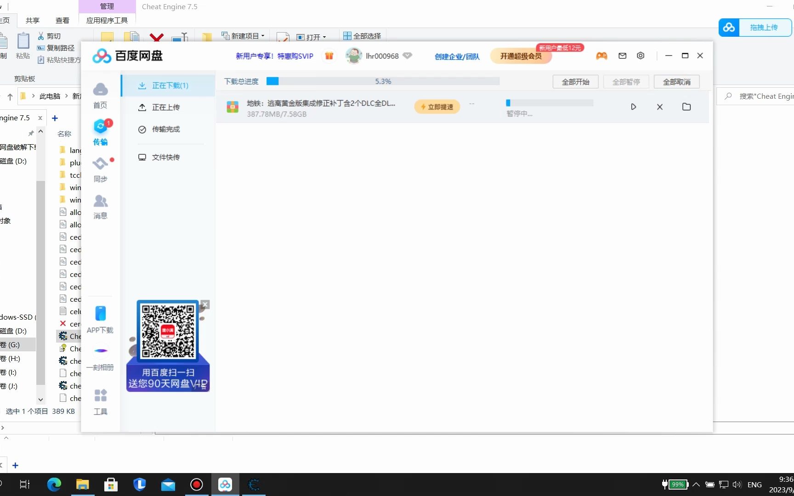794x496 pixels.
Task: Click the Cheat Engine taskbar icon
Action: point(254,485)
